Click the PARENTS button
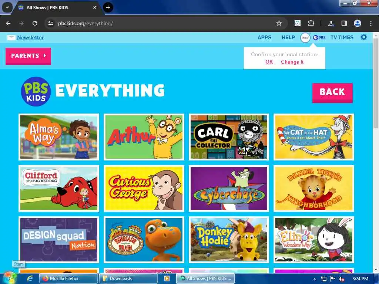Image resolution: width=379 pixels, height=284 pixels. click(28, 56)
